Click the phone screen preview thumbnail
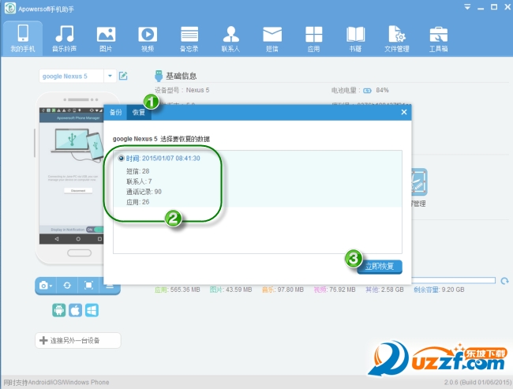This screenshot has height=389, width=513. pyautogui.click(x=71, y=176)
